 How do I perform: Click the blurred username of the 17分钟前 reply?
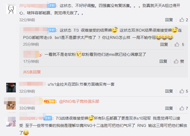pos(31,54)
